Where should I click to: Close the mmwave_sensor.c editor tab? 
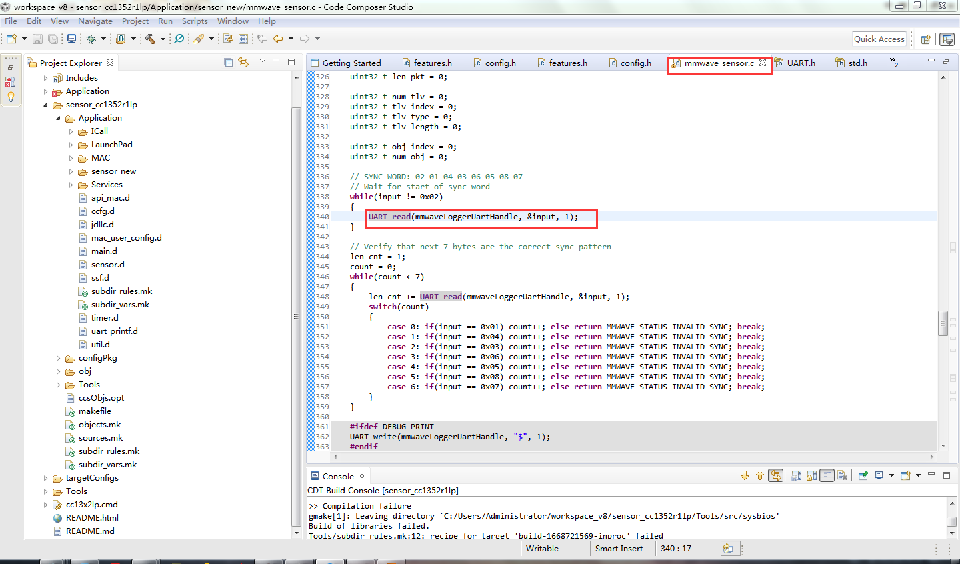tap(763, 63)
